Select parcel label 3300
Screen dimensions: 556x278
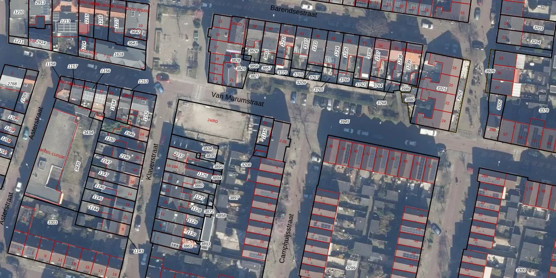click(521, 270)
